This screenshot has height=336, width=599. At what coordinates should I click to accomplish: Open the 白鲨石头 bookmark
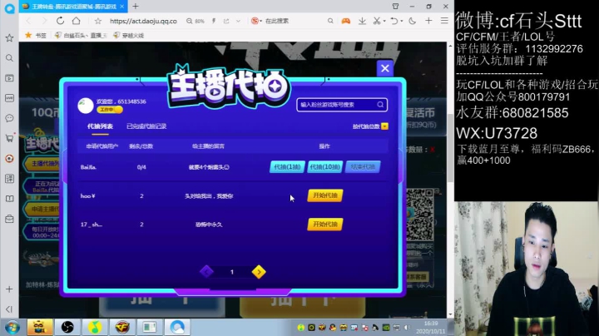(x=81, y=36)
